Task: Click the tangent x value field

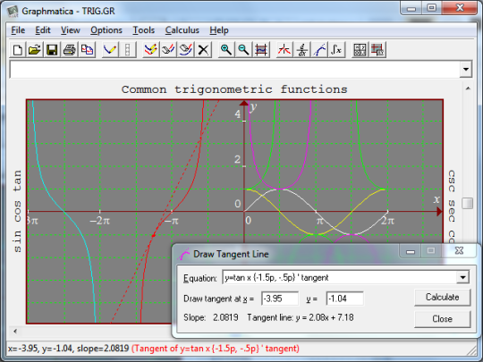Action: (280, 299)
